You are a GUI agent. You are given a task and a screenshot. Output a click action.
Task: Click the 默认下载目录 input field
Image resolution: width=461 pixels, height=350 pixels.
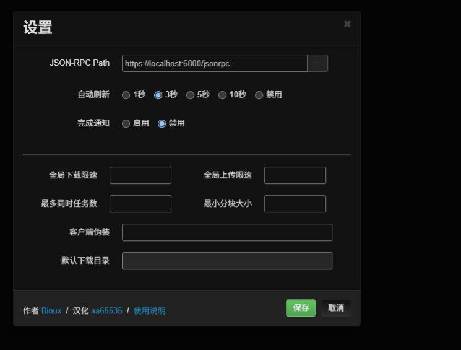(227, 261)
